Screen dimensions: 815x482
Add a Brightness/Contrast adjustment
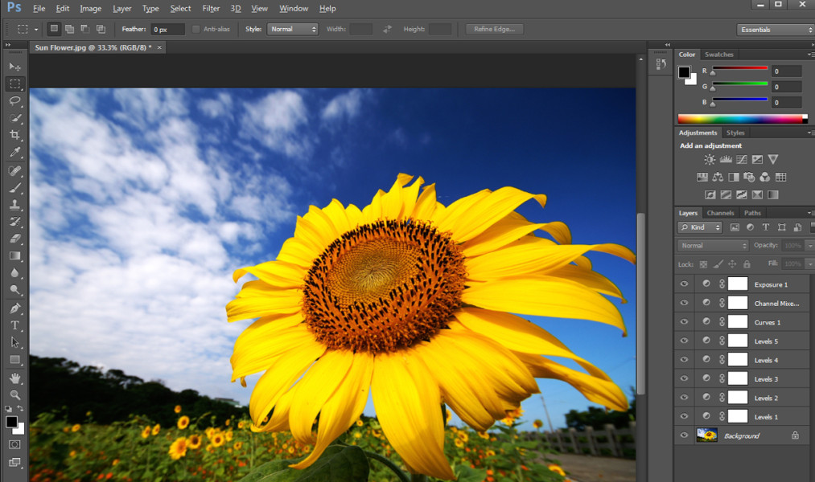pyautogui.click(x=710, y=160)
